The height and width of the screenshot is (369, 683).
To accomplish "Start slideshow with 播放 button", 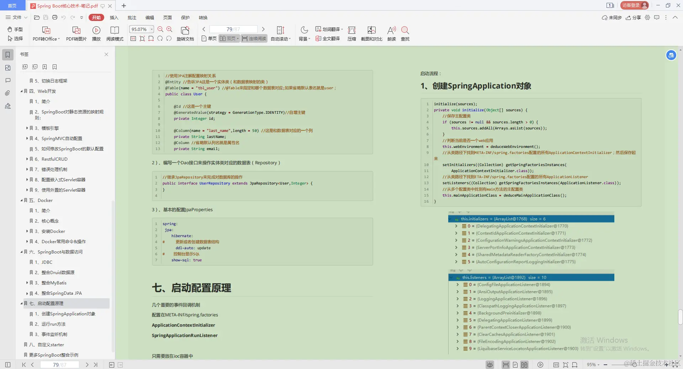I will [96, 34].
